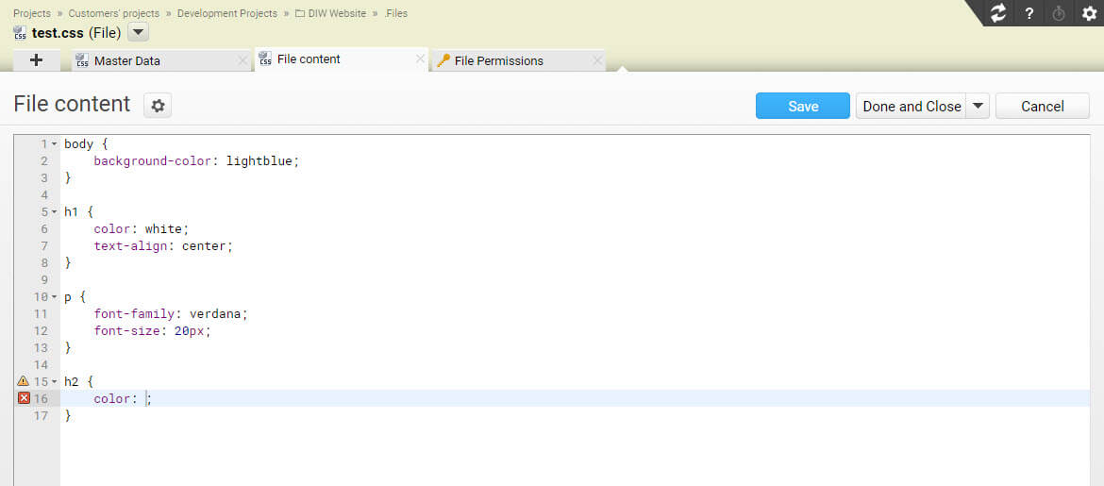
Task: Click the white value on line 6
Action: 163,229
